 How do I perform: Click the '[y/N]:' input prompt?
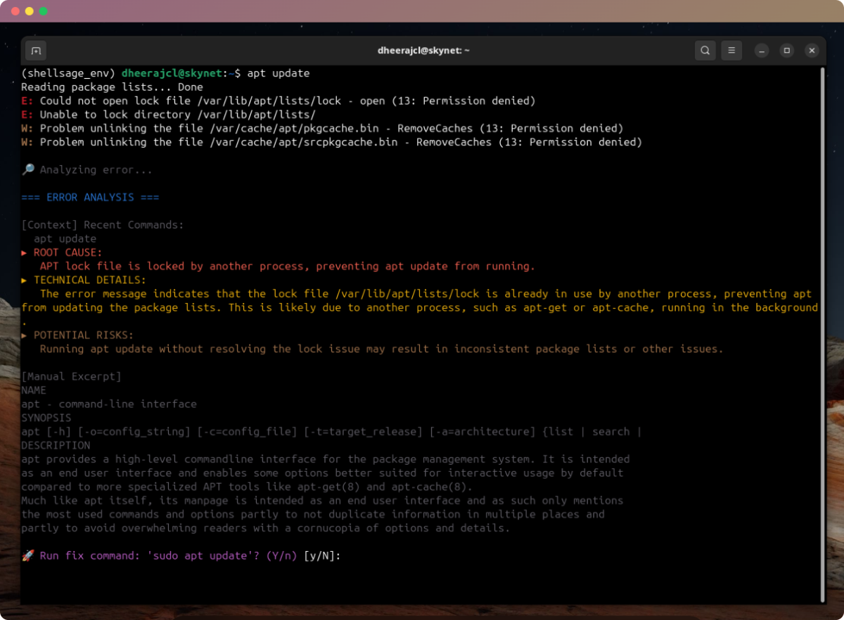(322, 556)
